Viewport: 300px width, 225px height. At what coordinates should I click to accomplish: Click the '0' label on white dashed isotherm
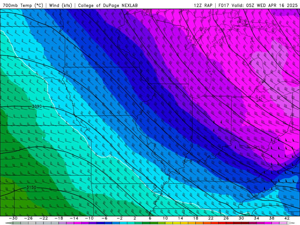click(x=110, y=156)
